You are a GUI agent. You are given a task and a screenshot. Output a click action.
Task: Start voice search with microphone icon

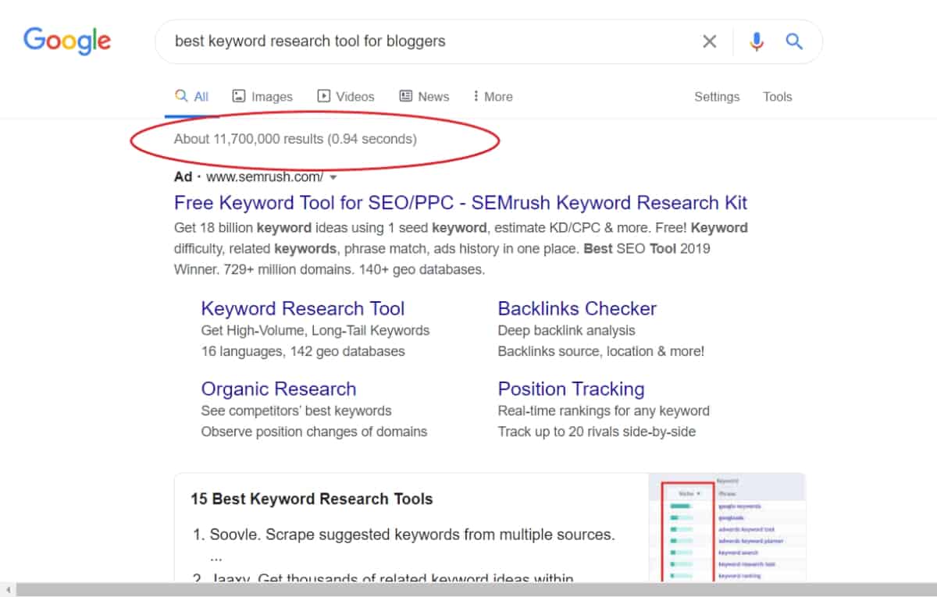756,41
